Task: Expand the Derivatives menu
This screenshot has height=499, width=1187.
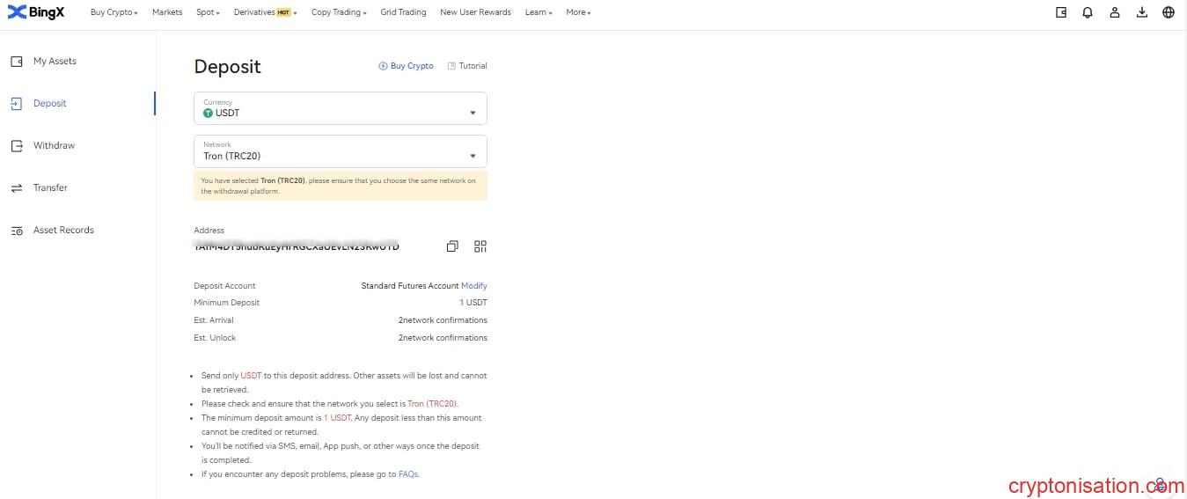Action: point(266,12)
